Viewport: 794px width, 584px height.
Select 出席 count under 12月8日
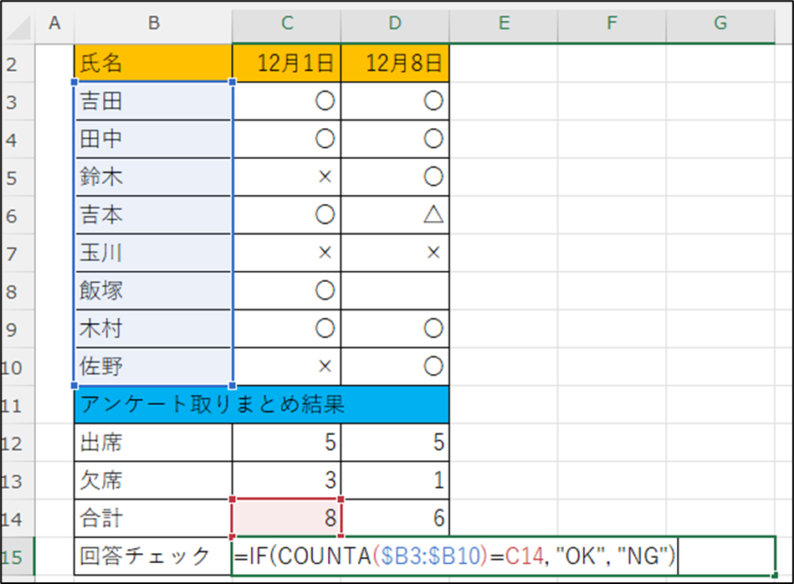pyautogui.click(x=395, y=442)
